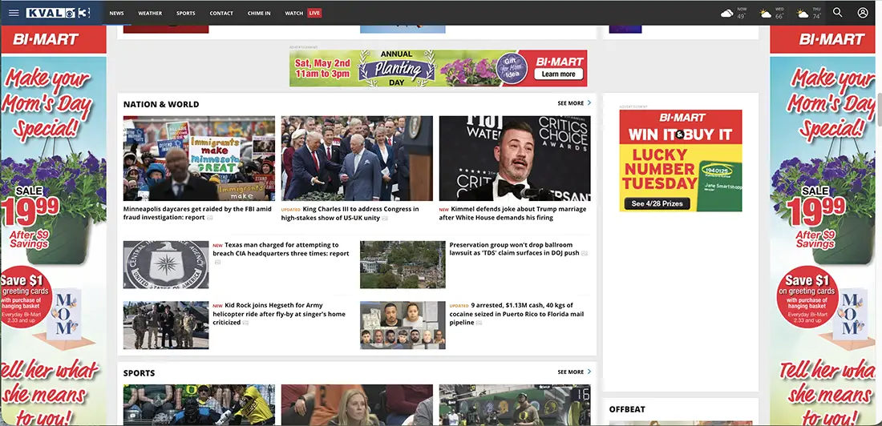The image size is (882, 426).
Task: Read King Charles III to address Congress article
Action: pos(350,213)
